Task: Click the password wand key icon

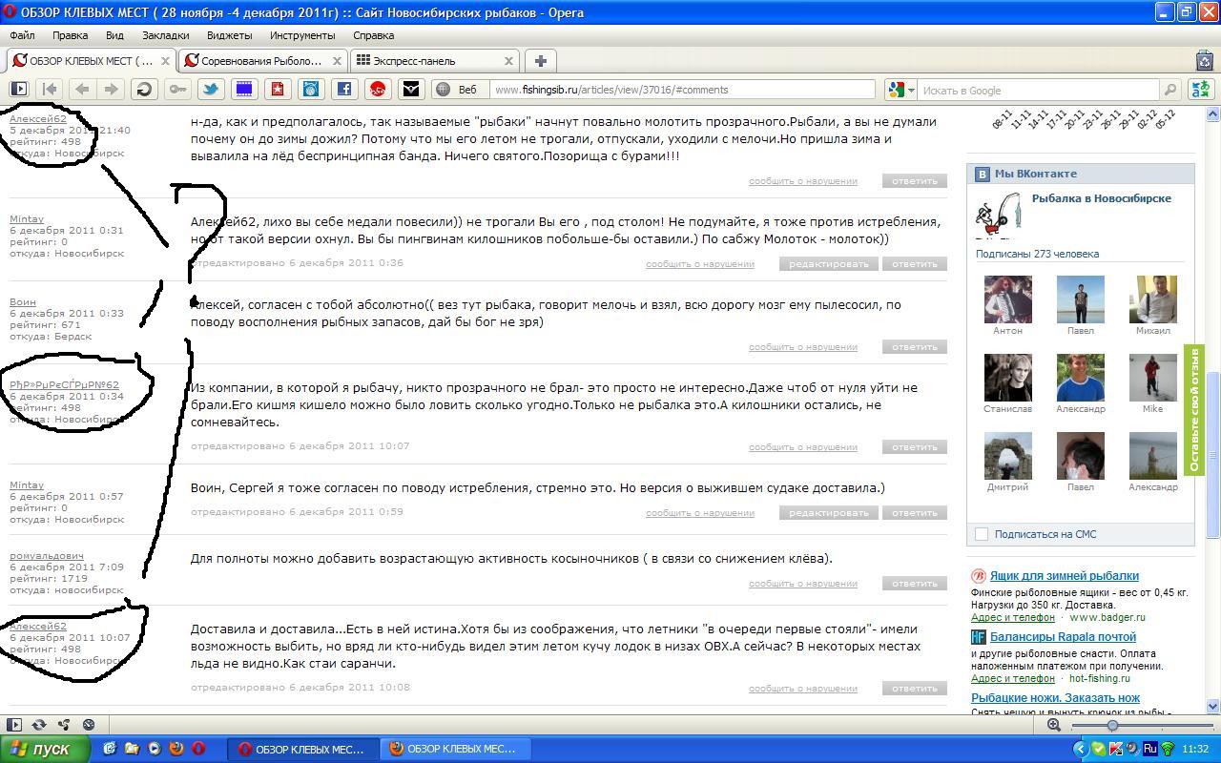Action: 177,90
